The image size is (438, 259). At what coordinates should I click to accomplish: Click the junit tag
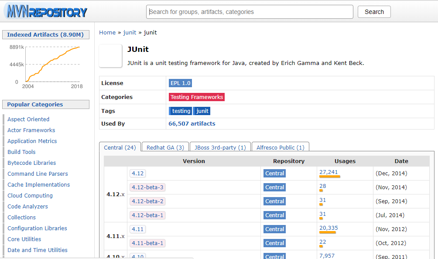pos(202,111)
